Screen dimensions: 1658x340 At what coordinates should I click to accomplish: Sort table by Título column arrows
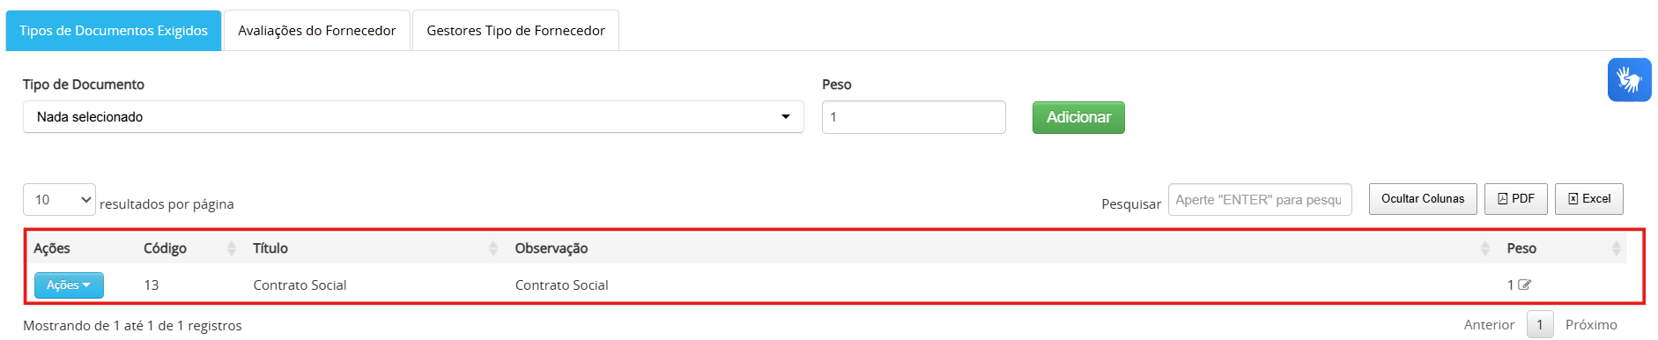tap(493, 248)
